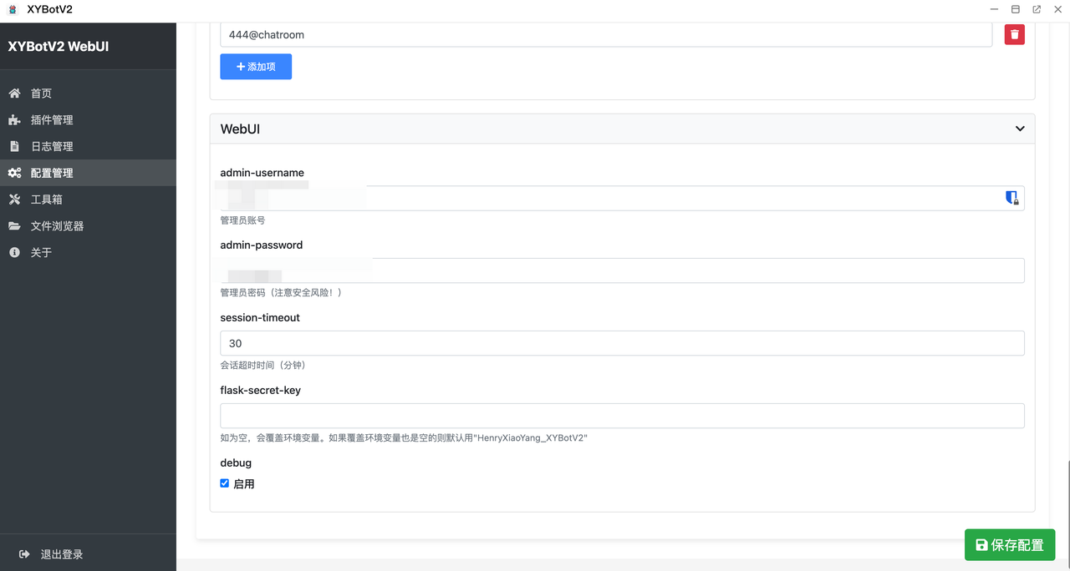The width and height of the screenshot is (1070, 571).
Task: Focus the session-timeout input field
Action: coord(621,343)
